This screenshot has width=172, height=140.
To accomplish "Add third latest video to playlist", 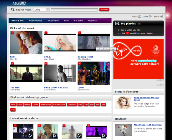I will [x=64, y=126].
